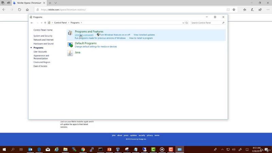
Task: Open System and Security category
Action: coord(43,36)
